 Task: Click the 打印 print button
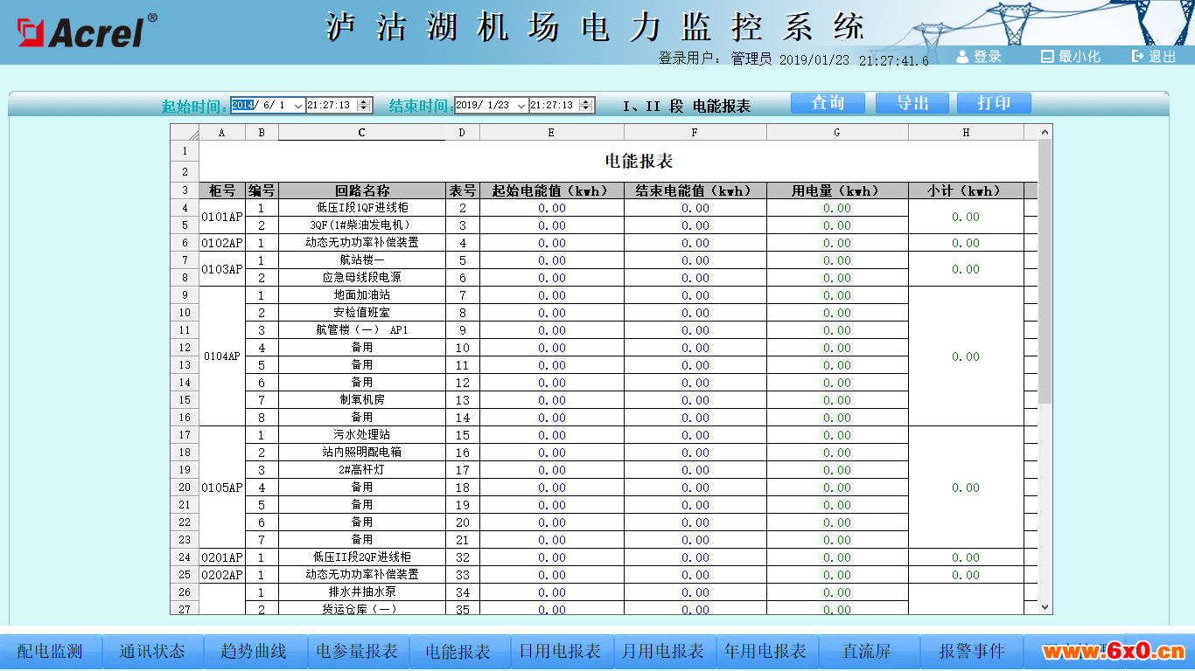(994, 103)
